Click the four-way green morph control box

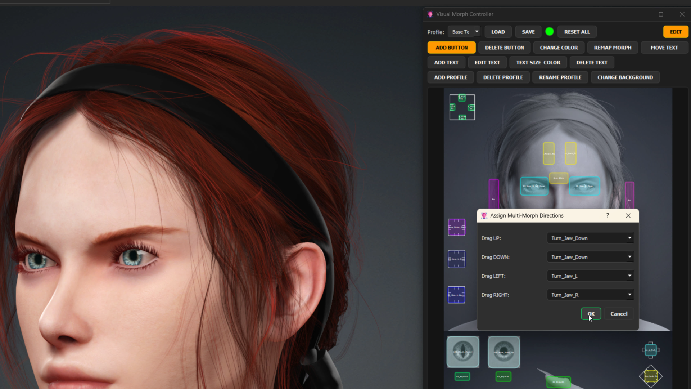[462, 107]
